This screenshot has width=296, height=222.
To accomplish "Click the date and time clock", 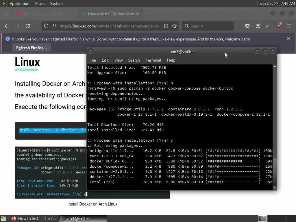I will click(277, 3).
